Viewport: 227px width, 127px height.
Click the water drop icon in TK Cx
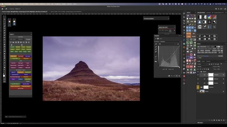195,55
